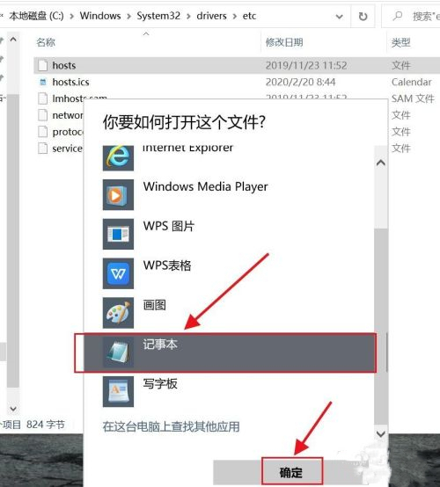Refresh the etc folder view

click(363, 16)
